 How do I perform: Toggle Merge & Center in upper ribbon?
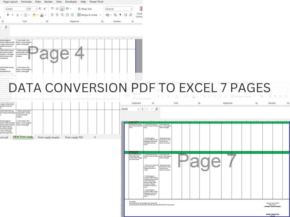(88, 15)
